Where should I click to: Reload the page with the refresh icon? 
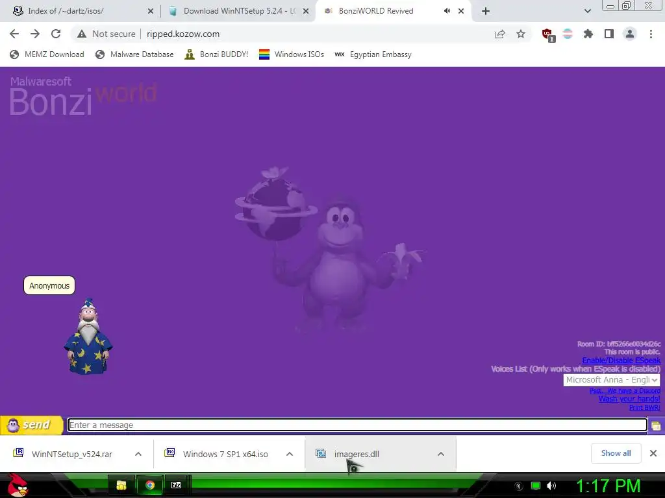click(x=56, y=34)
